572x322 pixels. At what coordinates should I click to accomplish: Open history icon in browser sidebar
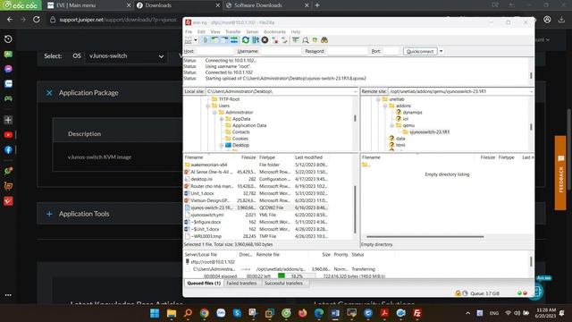point(8,39)
